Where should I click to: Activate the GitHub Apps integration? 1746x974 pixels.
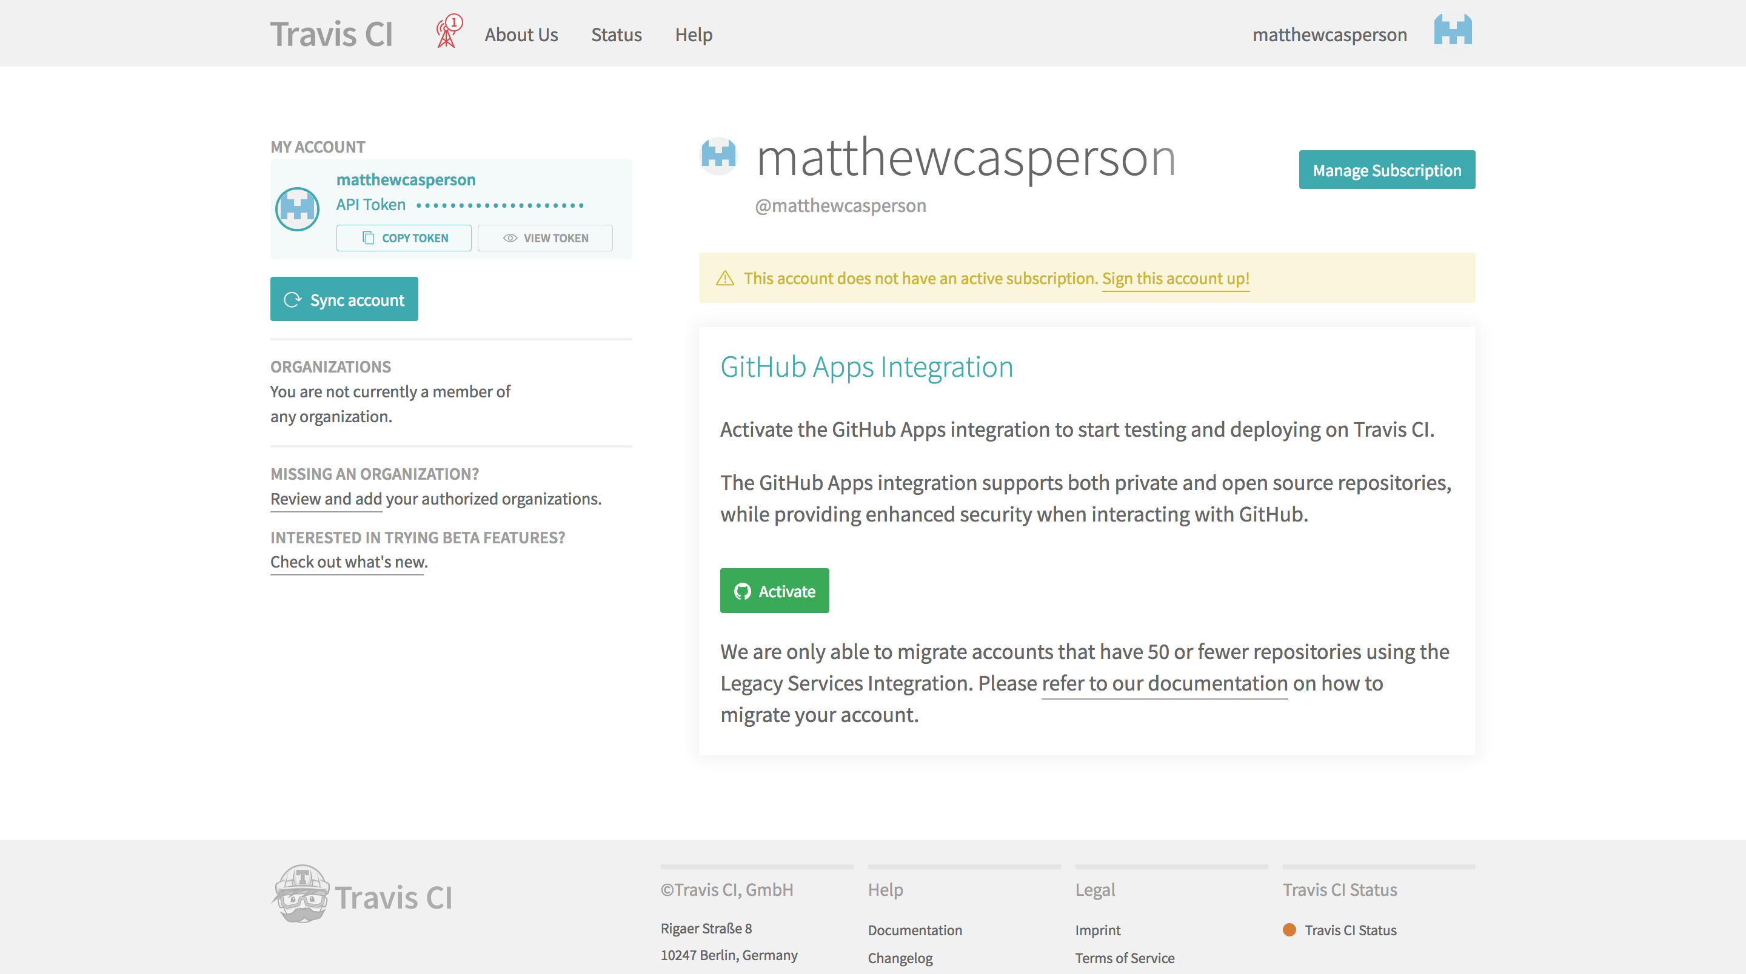click(x=774, y=591)
